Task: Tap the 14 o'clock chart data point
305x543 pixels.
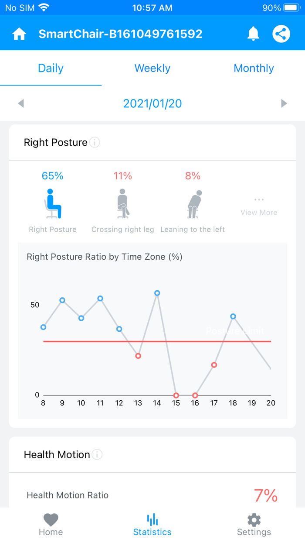Action: (157, 293)
